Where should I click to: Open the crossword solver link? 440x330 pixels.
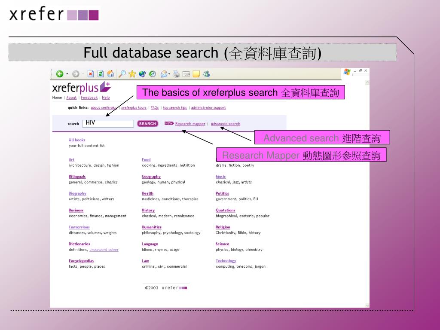pyautogui.click(x=104, y=250)
